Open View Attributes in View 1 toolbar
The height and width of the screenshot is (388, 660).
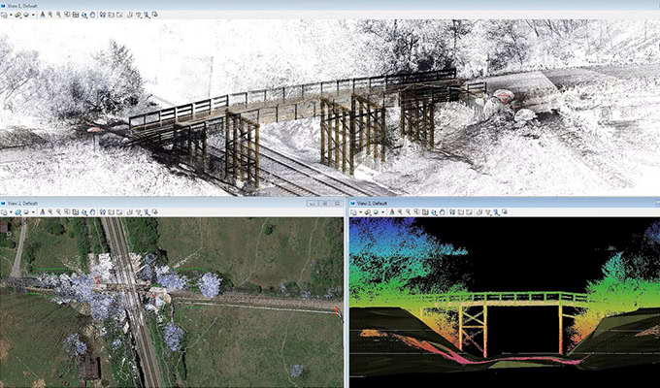(x=5, y=15)
